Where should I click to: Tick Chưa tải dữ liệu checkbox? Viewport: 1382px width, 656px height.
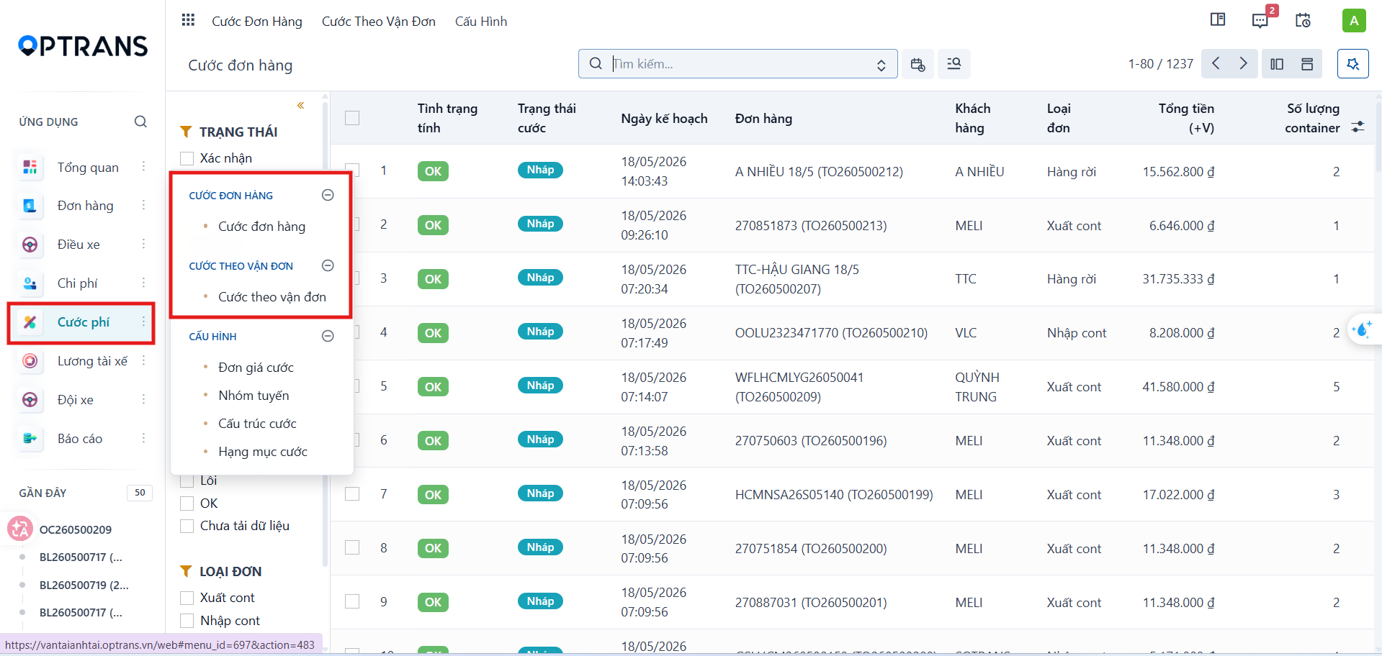pyautogui.click(x=187, y=526)
